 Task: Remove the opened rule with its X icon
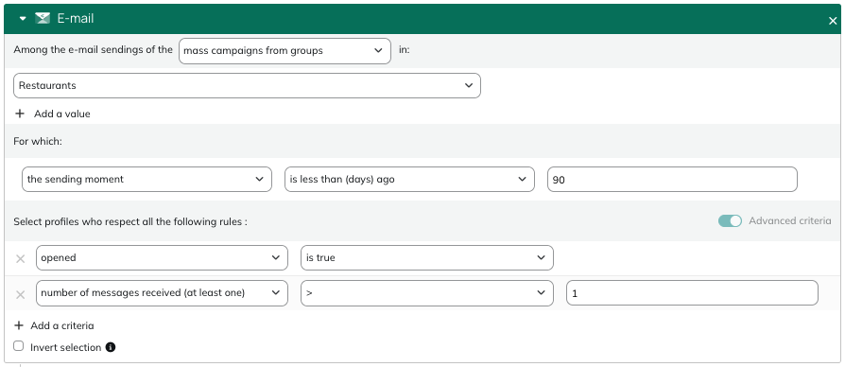(x=21, y=258)
